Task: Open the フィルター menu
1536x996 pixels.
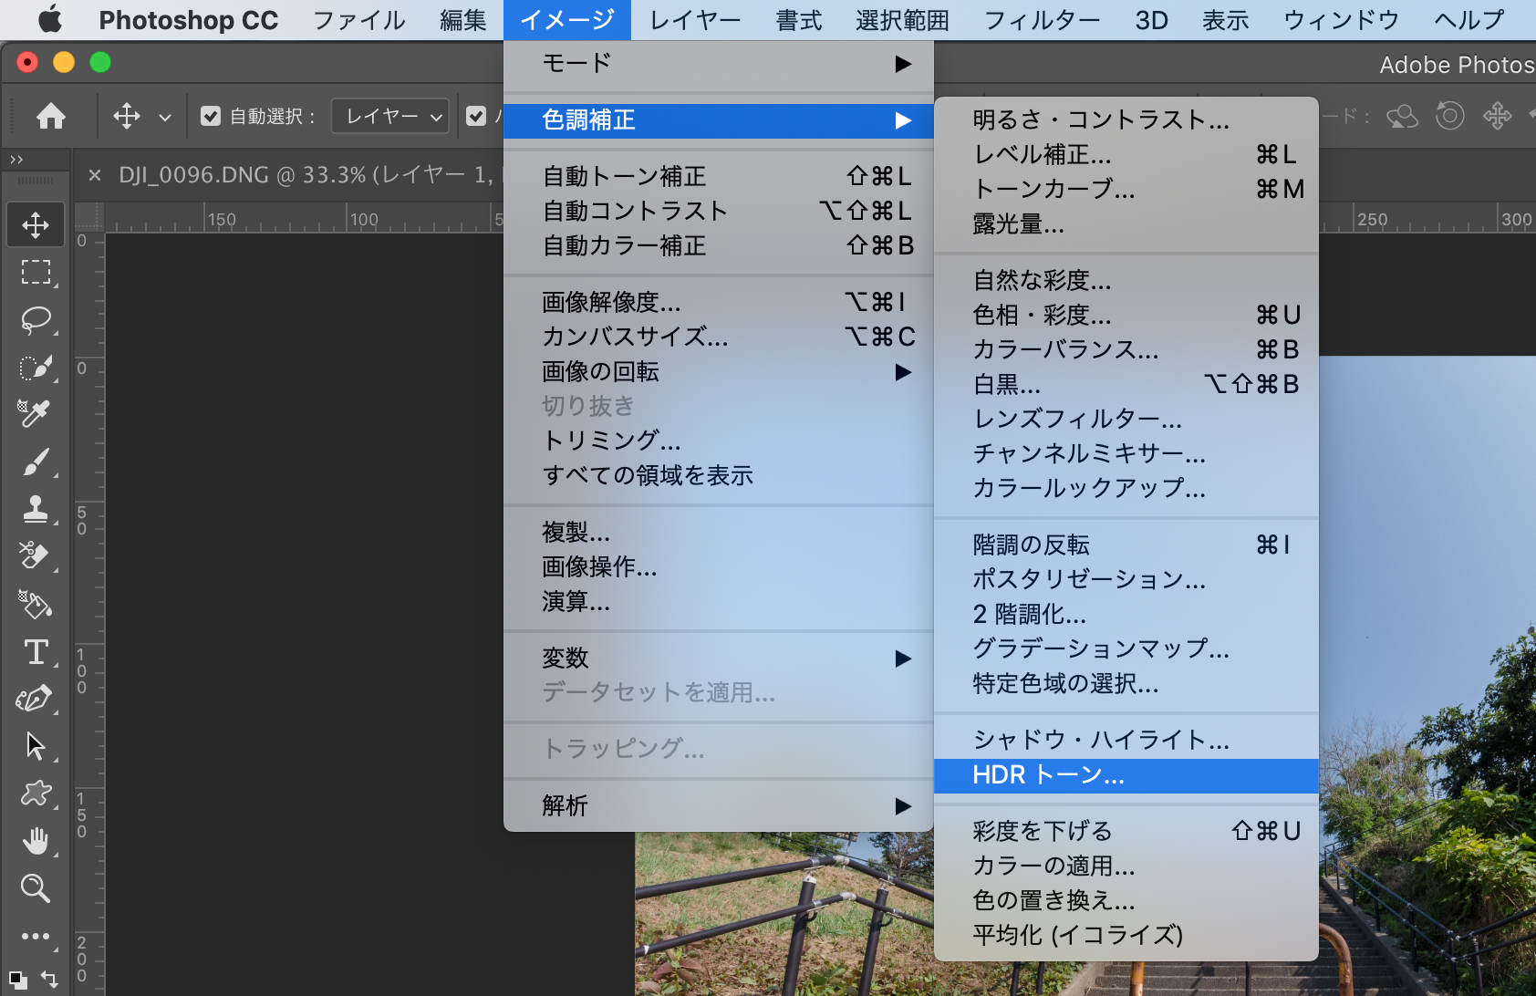Action: (1043, 19)
